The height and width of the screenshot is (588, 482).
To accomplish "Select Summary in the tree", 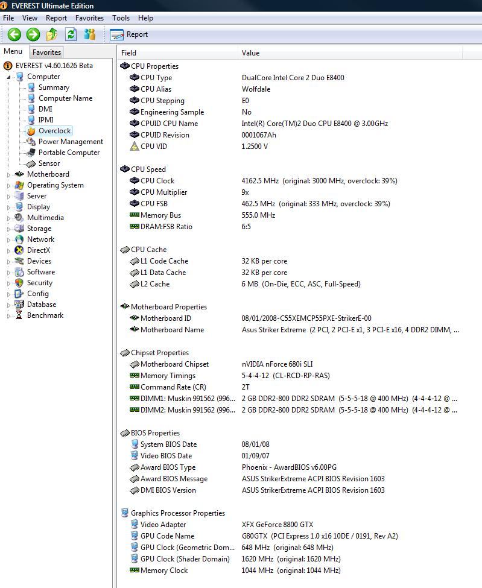I will pos(54,87).
